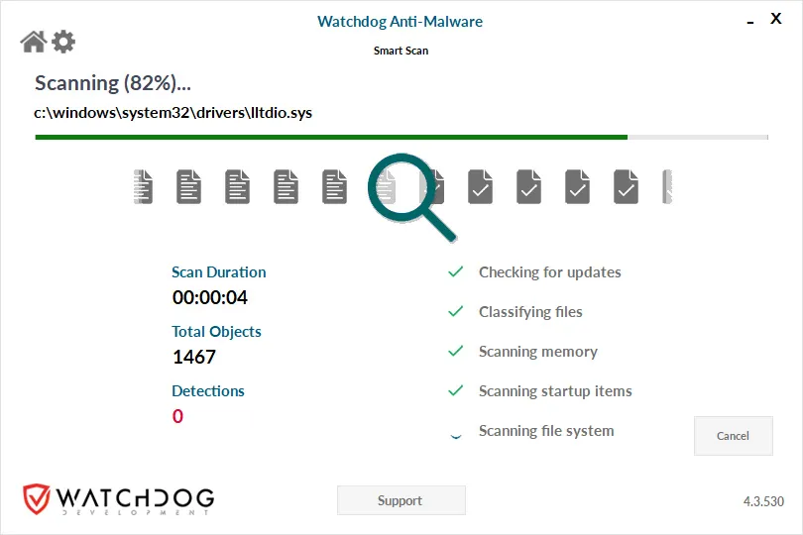Open the Support button

[401, 500]
